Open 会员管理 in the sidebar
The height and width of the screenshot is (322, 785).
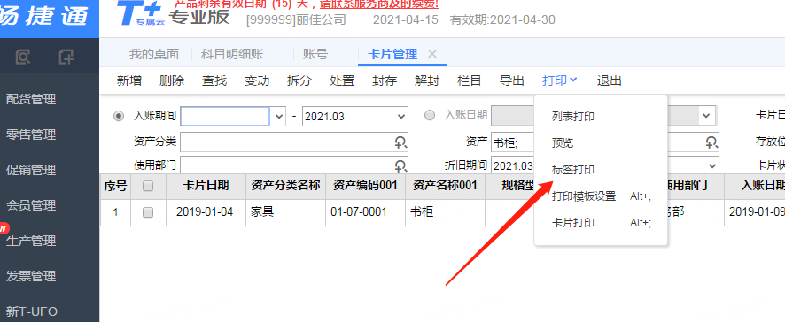pos(31,205)
